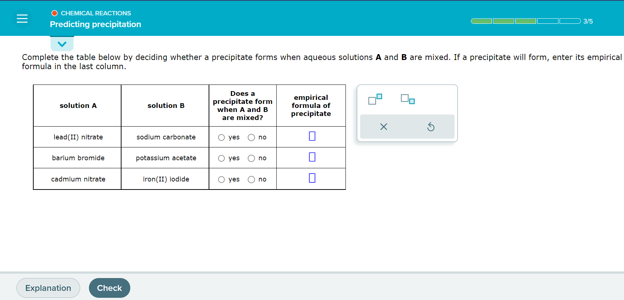Click the red topic status dot

pos(54,13)
